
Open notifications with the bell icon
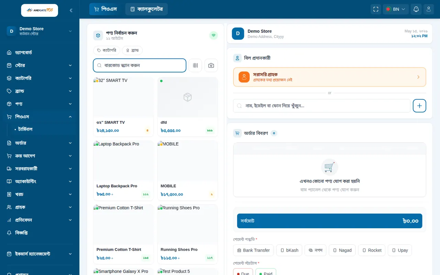416,9
